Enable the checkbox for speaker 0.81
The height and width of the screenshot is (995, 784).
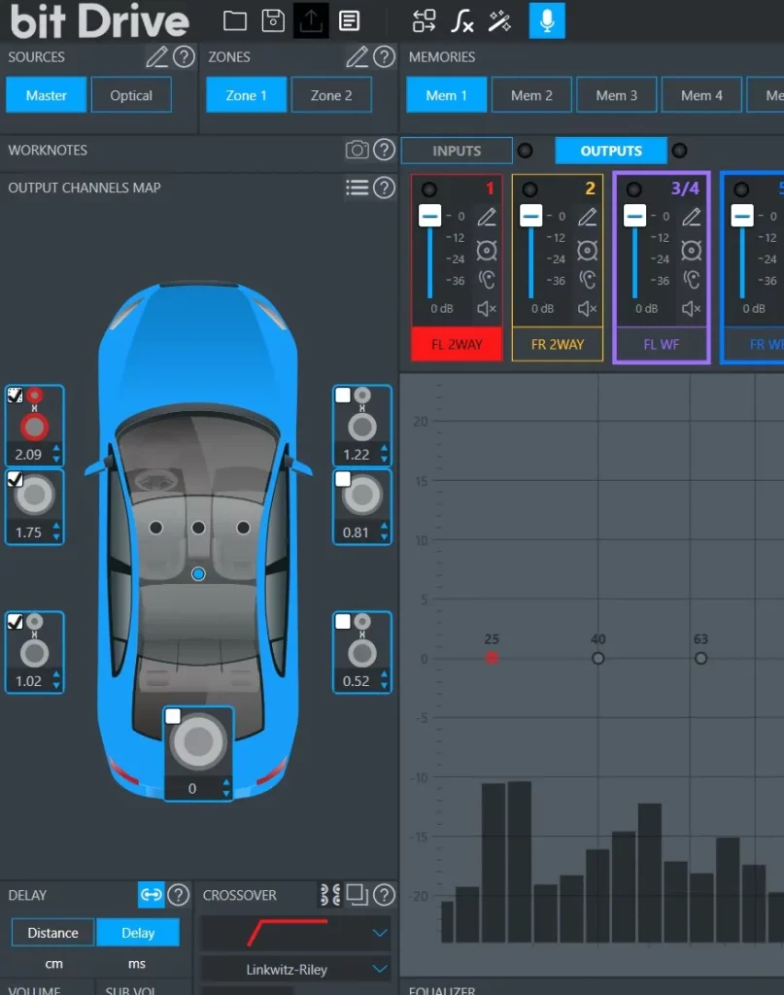(x=343, y=479)
